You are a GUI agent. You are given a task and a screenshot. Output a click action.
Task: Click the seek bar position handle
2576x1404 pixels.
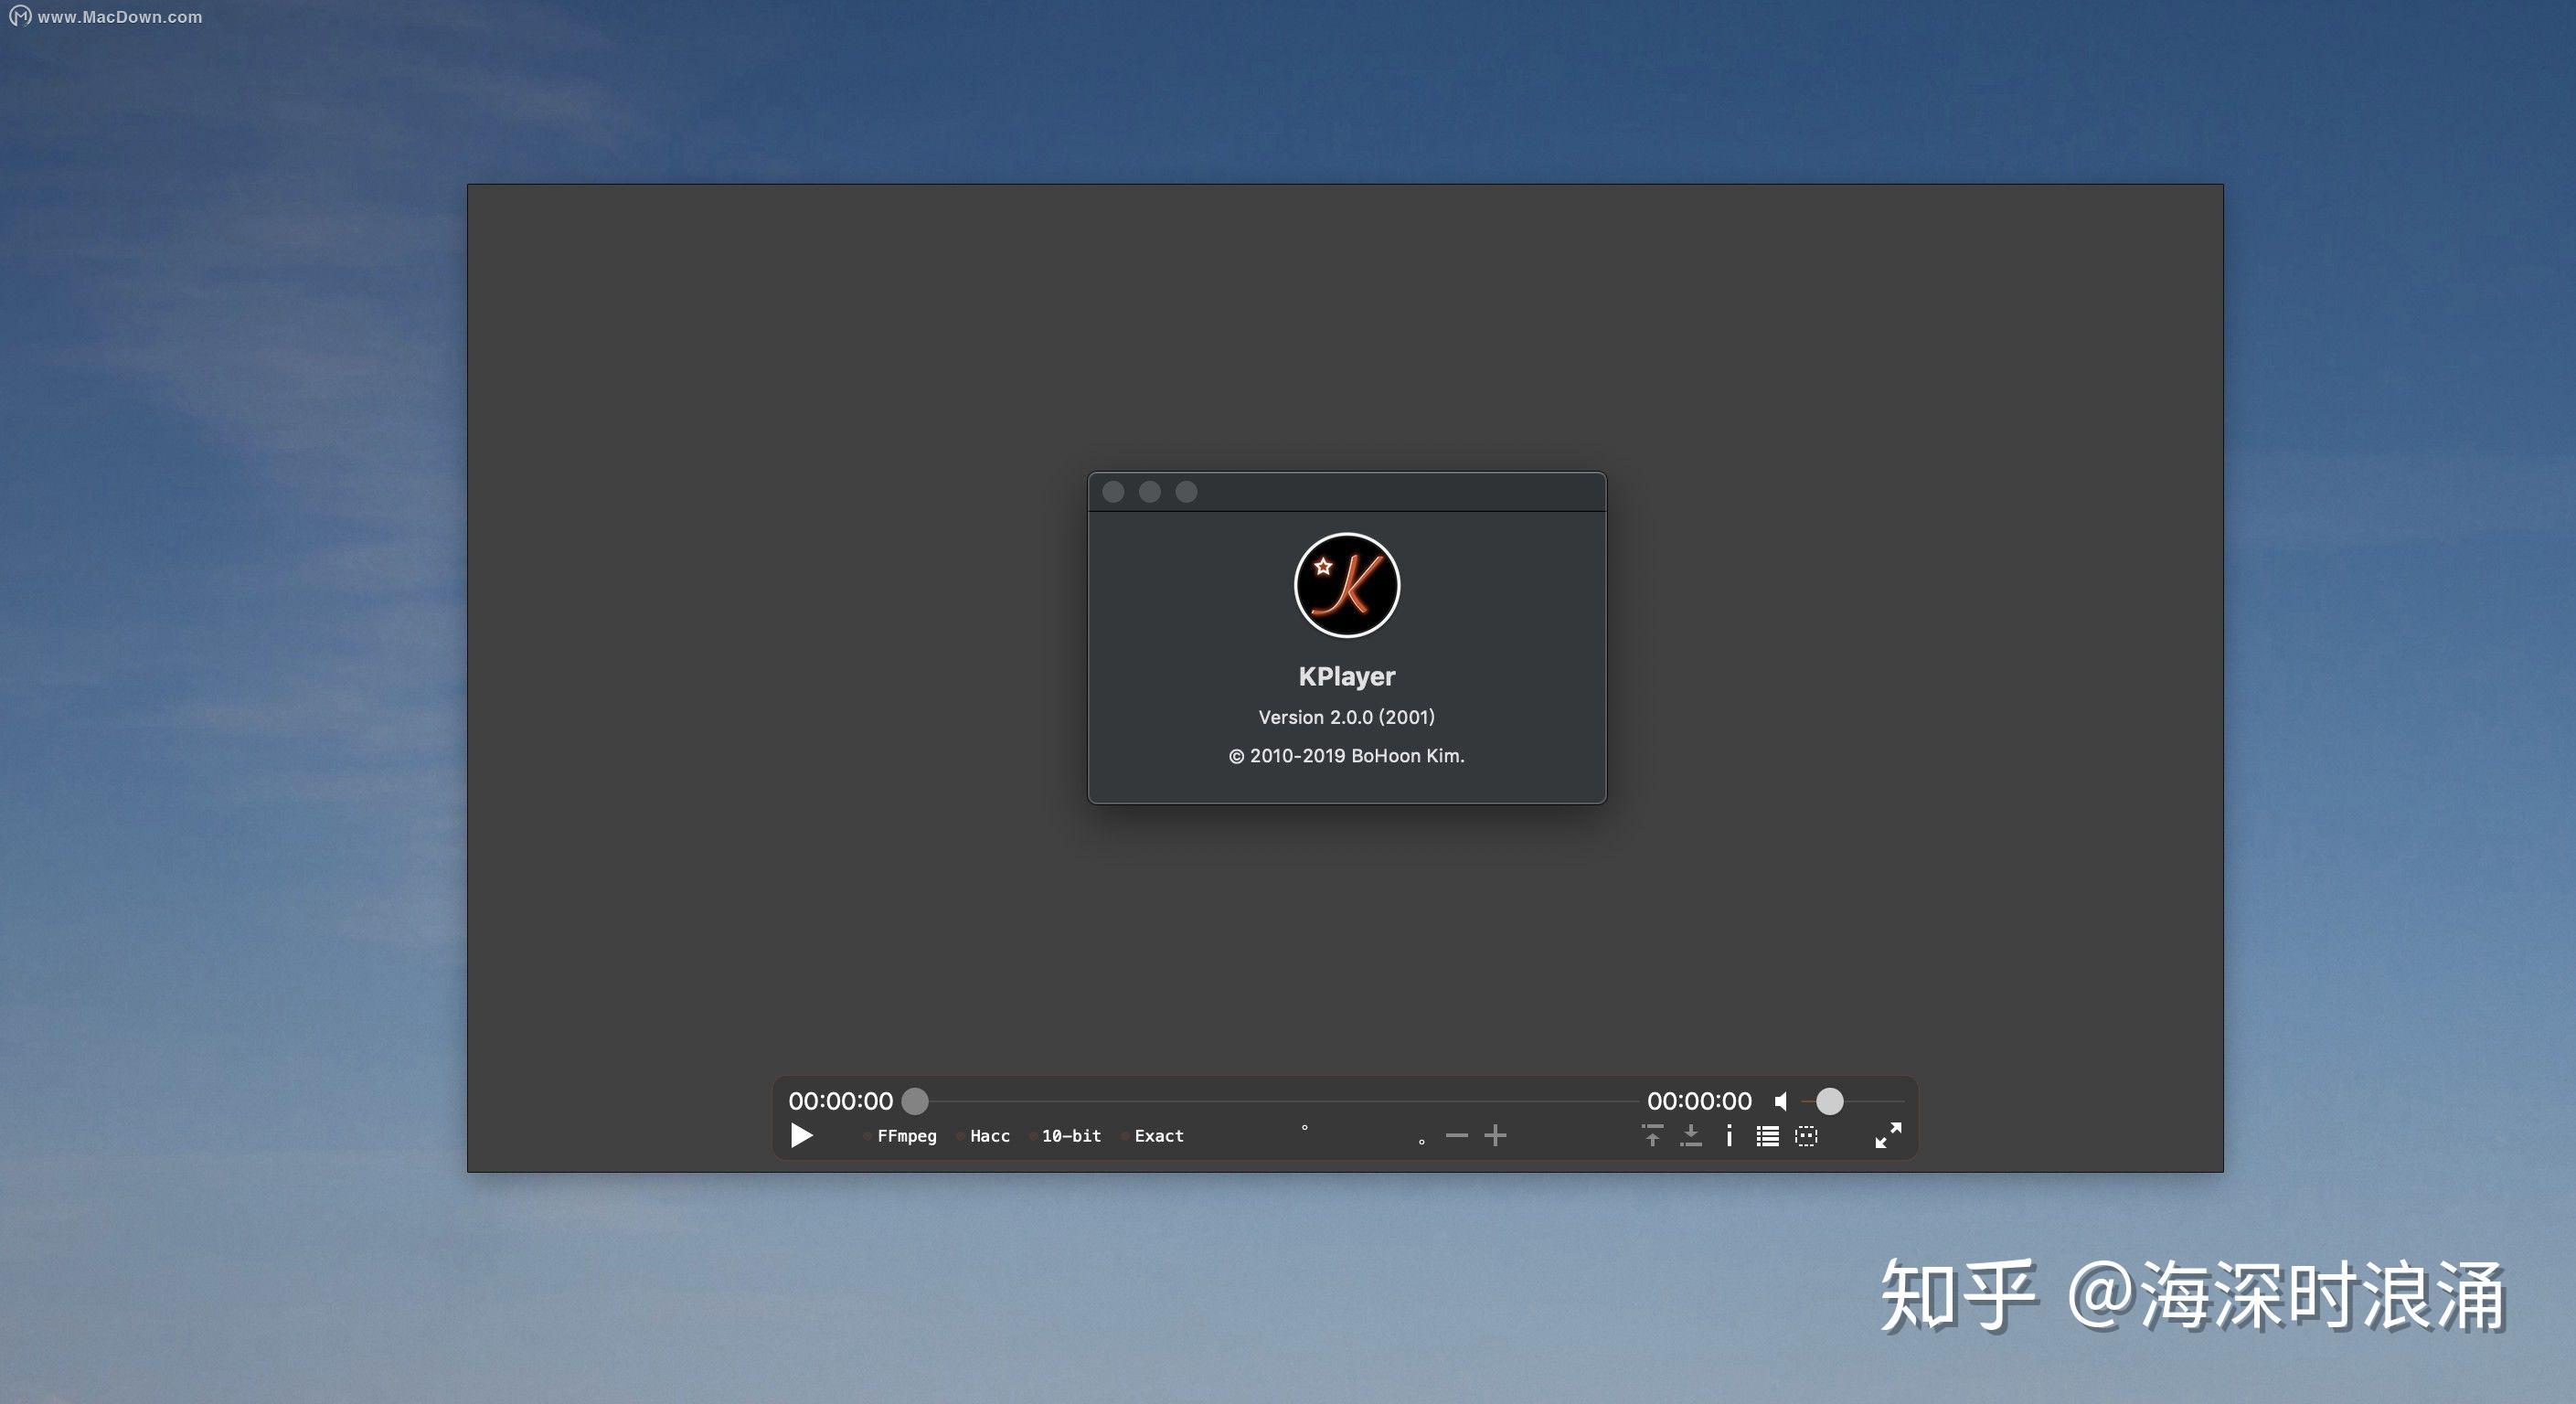tap(915, 1101)
